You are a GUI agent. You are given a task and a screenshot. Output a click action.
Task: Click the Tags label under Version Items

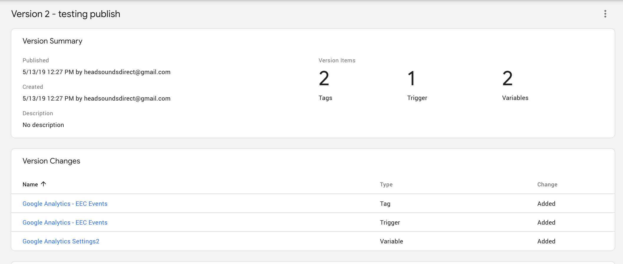click(x=325, y=98)
